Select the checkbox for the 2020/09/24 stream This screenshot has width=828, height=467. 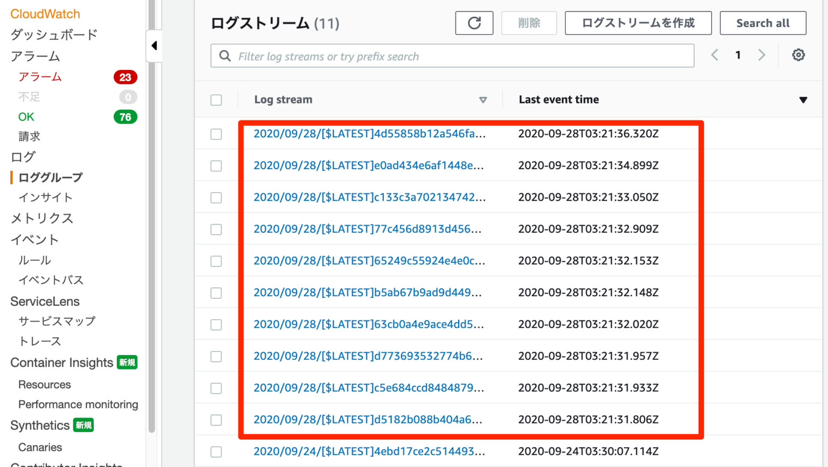216,452
